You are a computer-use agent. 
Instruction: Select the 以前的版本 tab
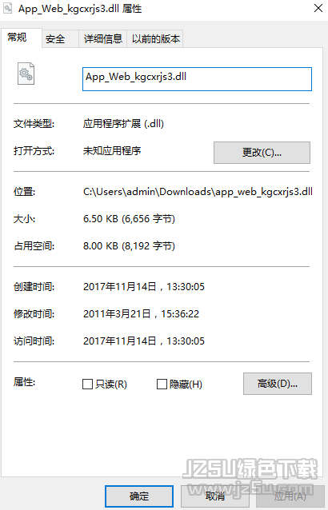[155, 39]
